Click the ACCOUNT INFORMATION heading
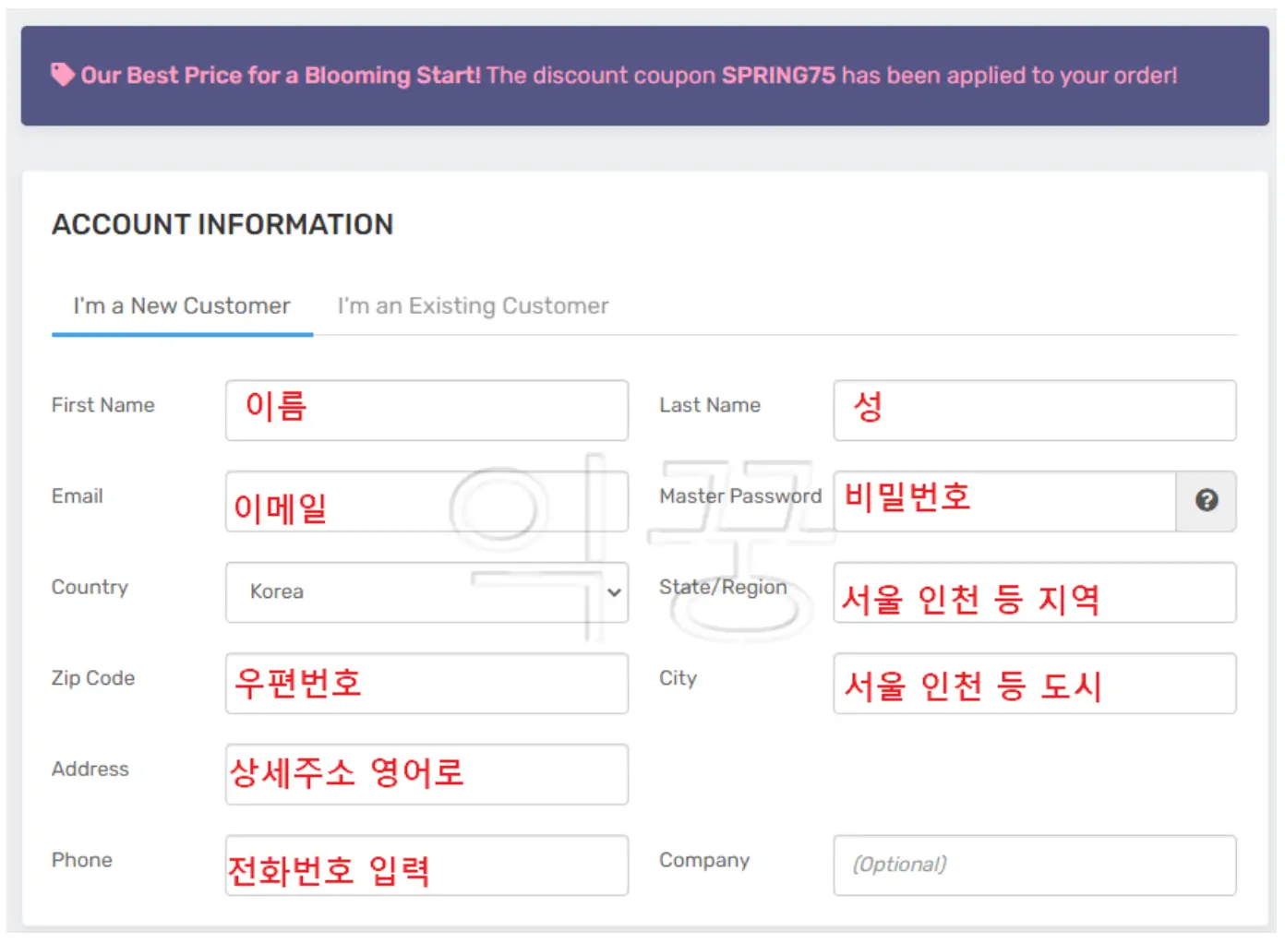 (x=222, y=224)
